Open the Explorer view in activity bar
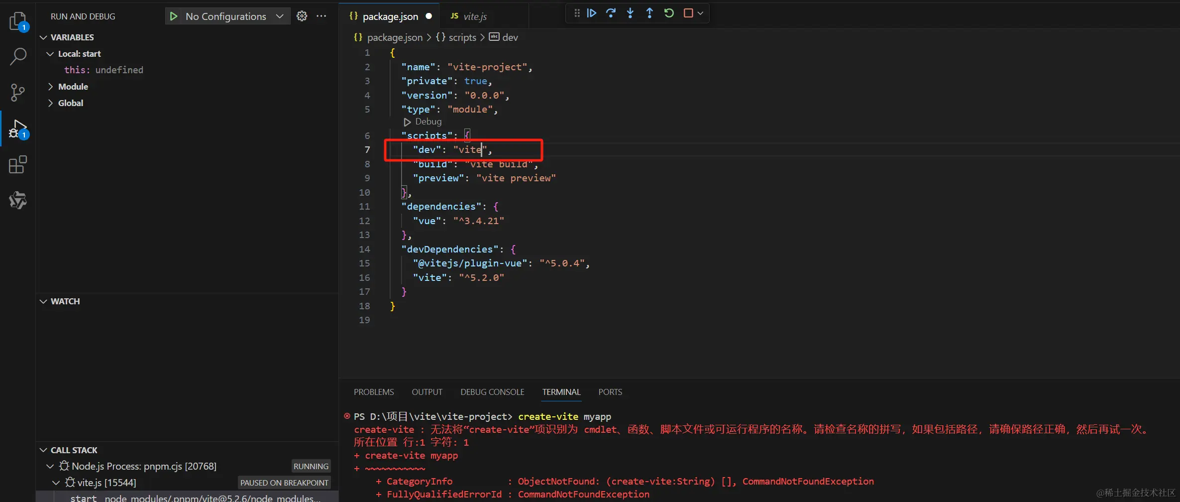The height and width of the screenshot is (502, 1180). click(18, 21)
